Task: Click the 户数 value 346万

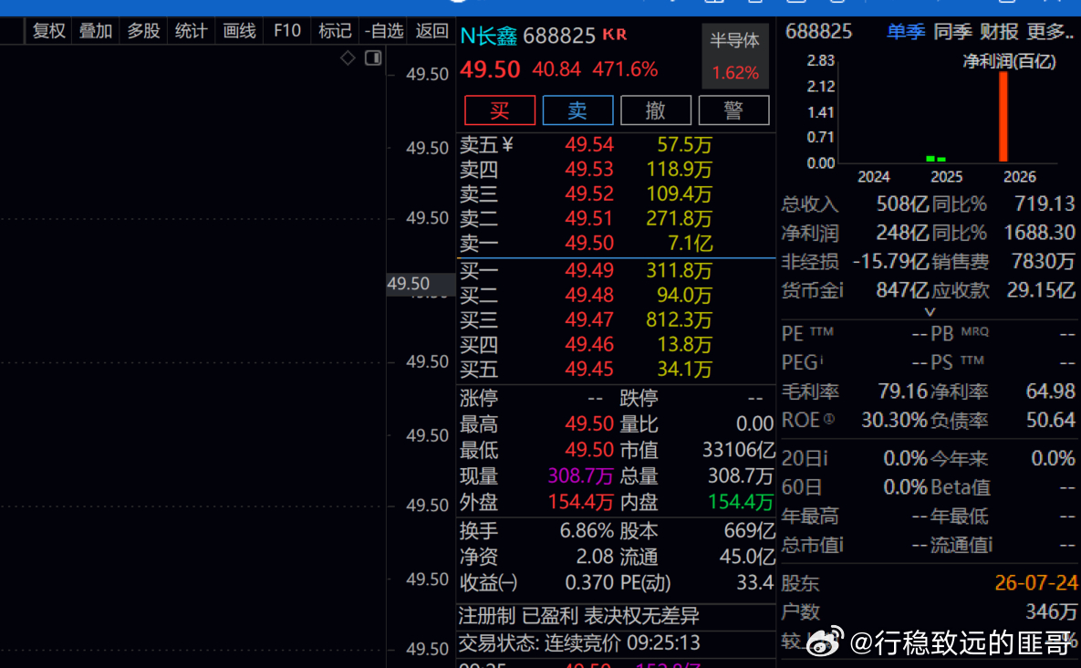Action: click(1052, 611)
